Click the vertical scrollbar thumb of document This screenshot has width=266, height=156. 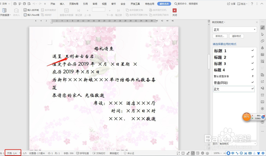pos(209,62)
